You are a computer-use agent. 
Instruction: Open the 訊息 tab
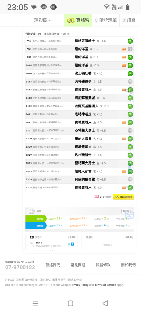pyautogui.click(x=129, y=20)
